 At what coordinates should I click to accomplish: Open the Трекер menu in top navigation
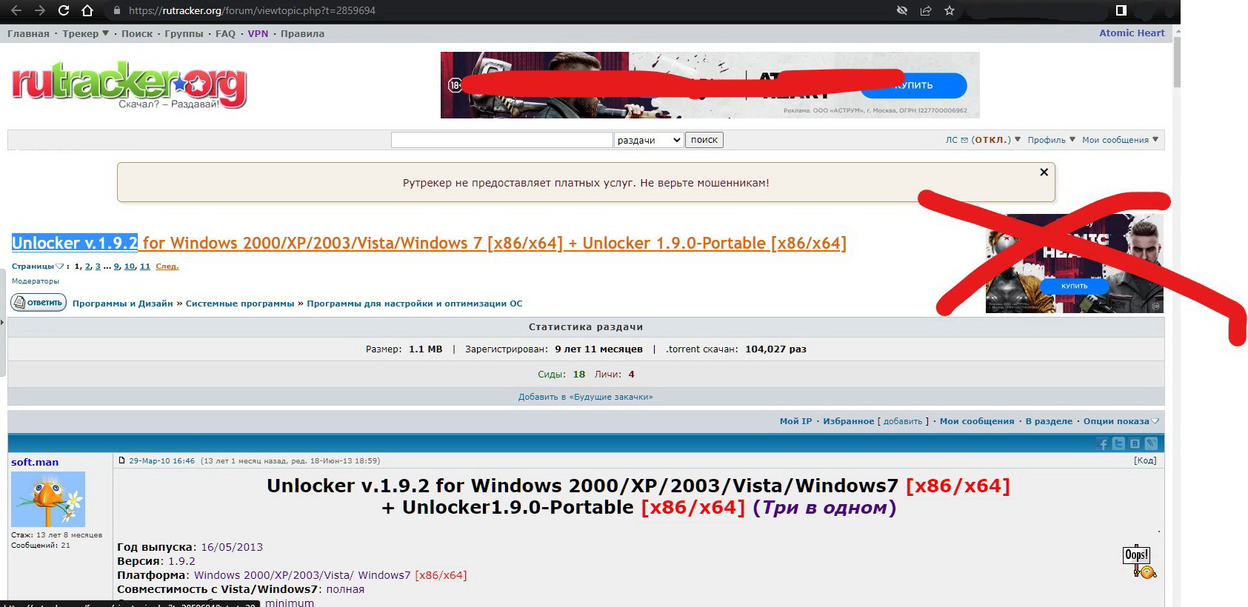84,33
